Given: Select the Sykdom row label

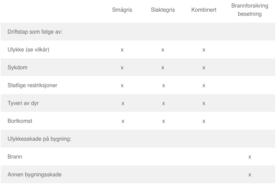Looking at the screenshot, I should coord(18,68).
